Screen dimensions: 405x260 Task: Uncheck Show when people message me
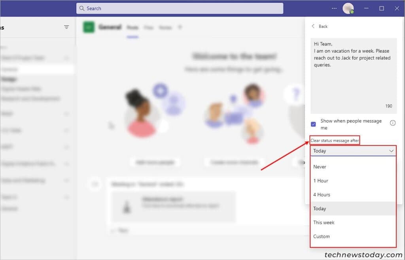tap(313, 124)
